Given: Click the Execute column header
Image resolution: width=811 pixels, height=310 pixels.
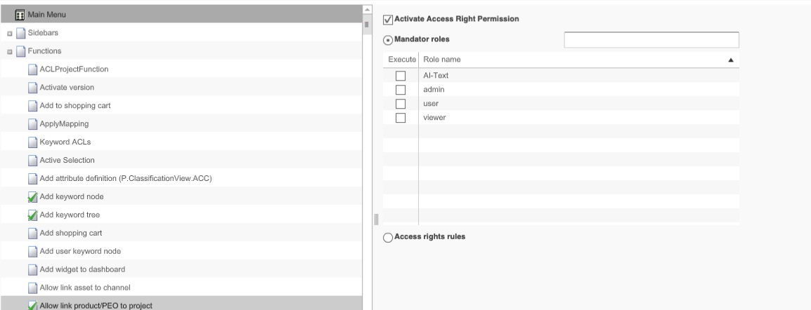Looking at the screenshot, I should click(402, 60).
